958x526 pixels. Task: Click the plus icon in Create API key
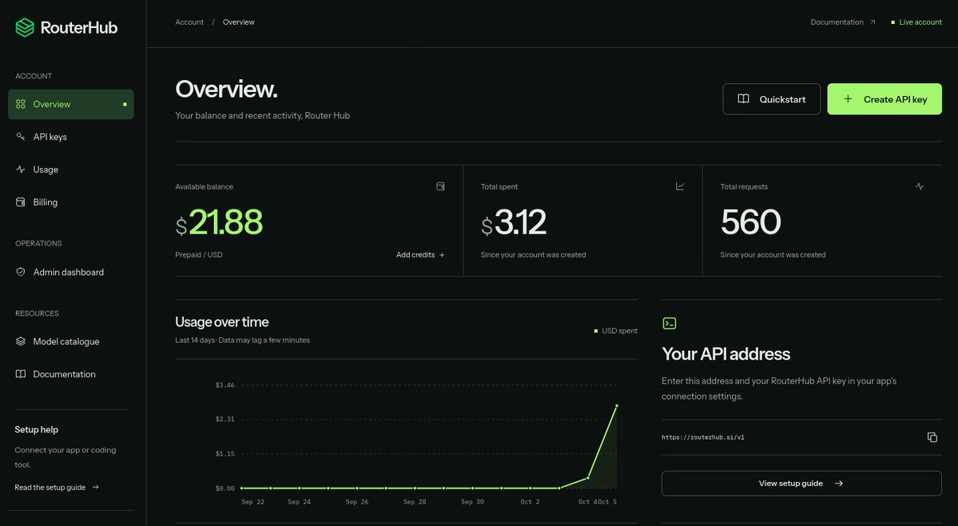[848, 99]
